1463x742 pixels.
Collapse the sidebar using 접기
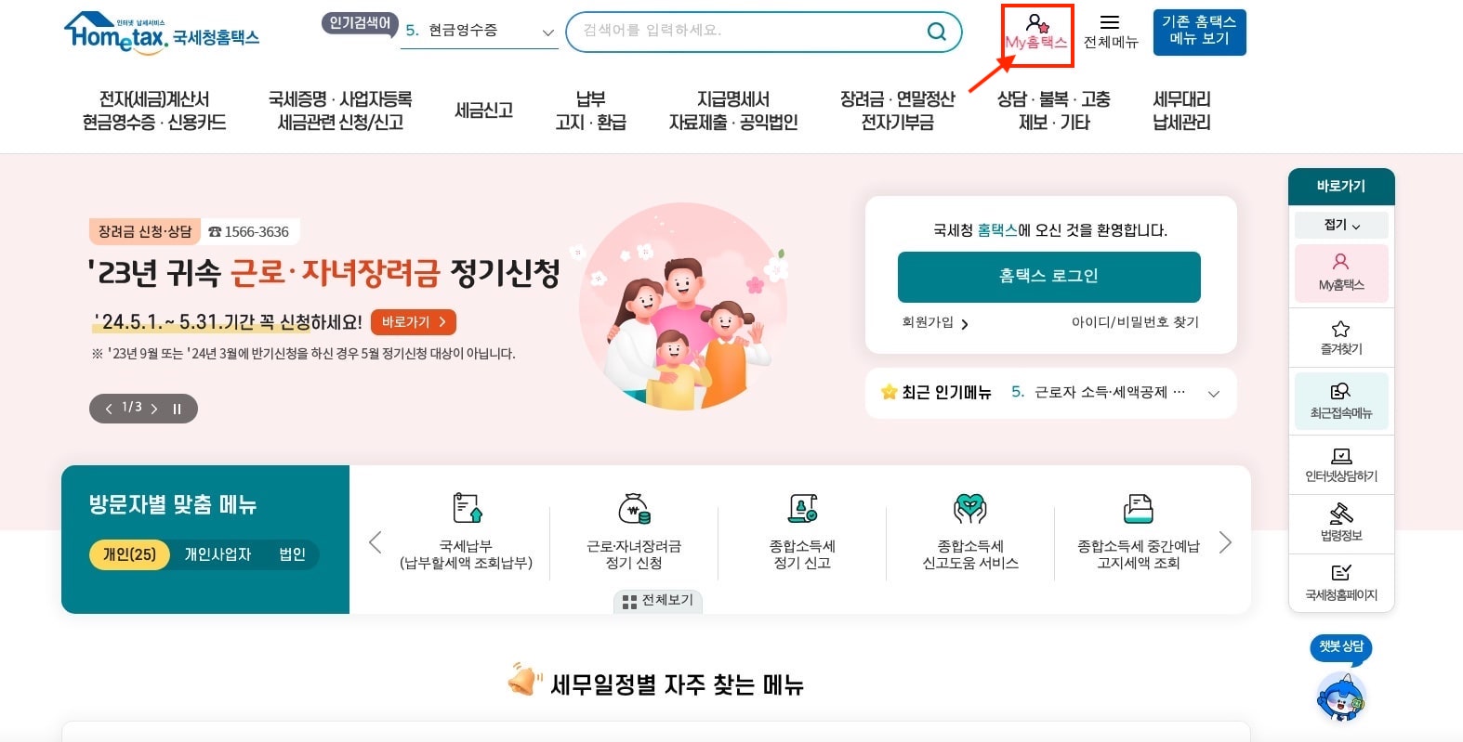(x=1339, y=225)
